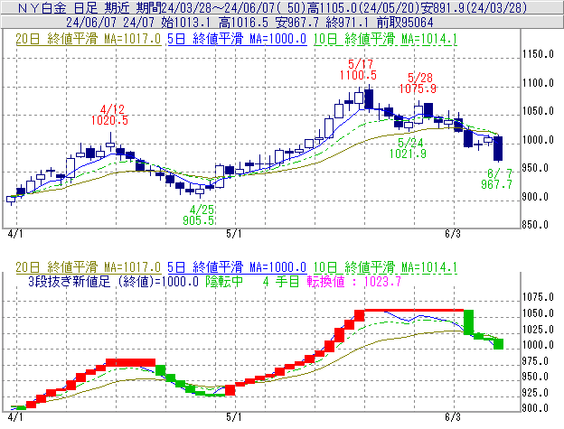
Task: Click the red '5/28 1075.9' peak annotation
Action: point(418,83)
